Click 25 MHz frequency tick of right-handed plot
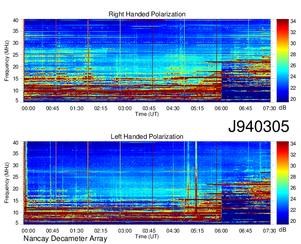This screenshot has height=244, width=301. 15,55
